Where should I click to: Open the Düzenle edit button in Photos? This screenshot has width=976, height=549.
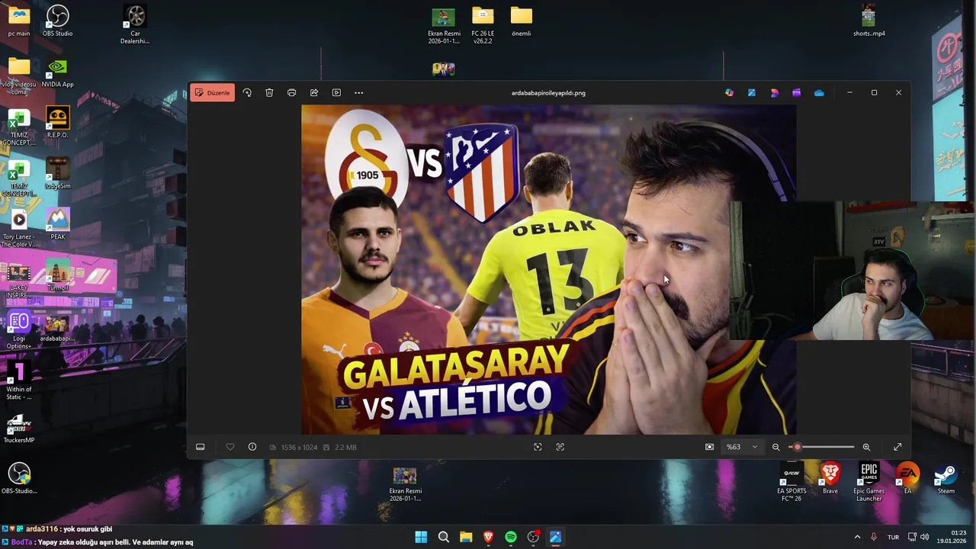(213, 93)
